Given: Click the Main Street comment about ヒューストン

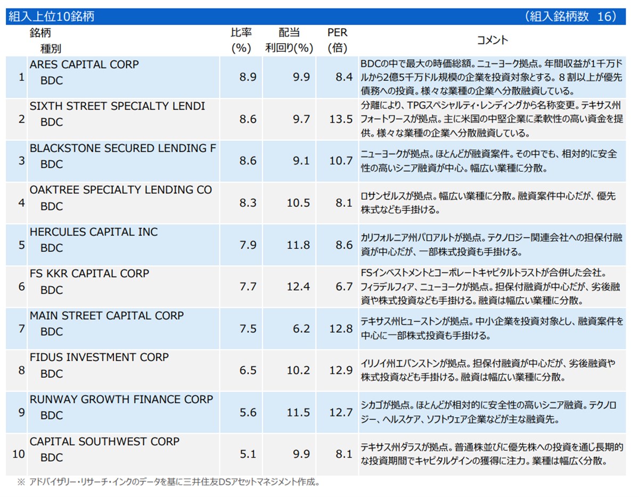Looking at the screenshot, I should pos(492,329).
